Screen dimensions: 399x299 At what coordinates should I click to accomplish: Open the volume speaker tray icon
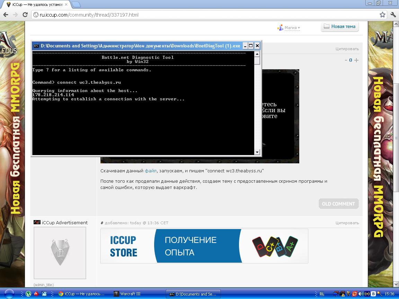361,294
